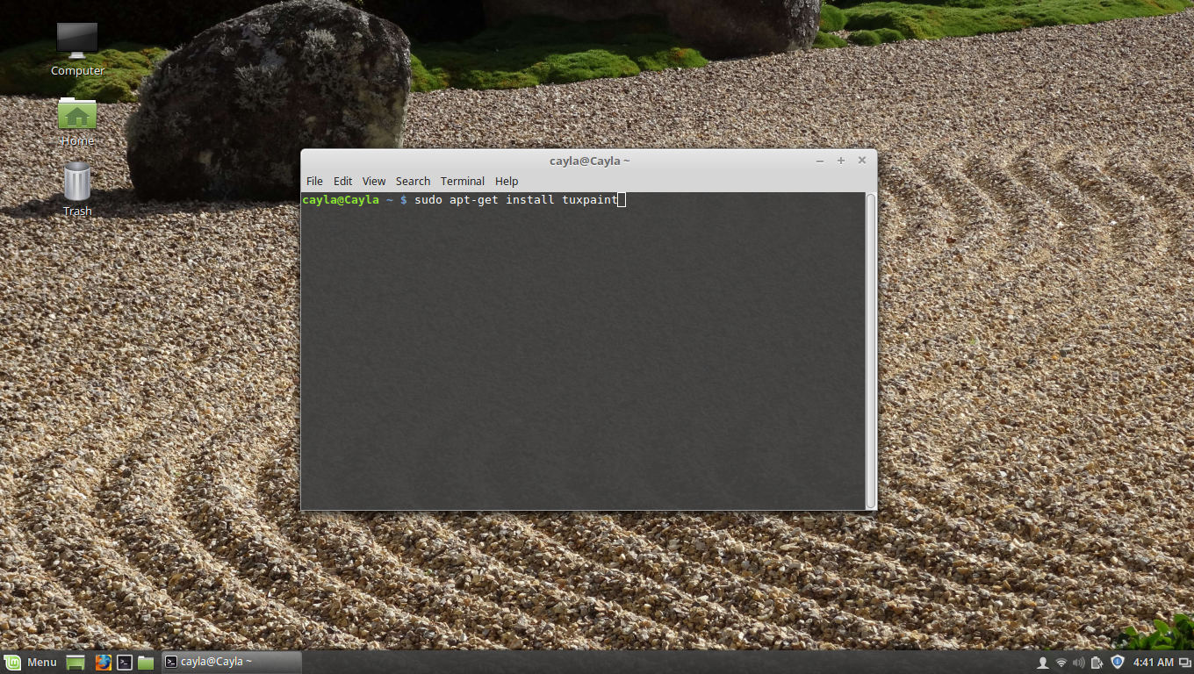Click the 'cayla@Cayla' green prompt text
The height and width of the screenshot is (674, 1194).
click(x=341, y=200)
